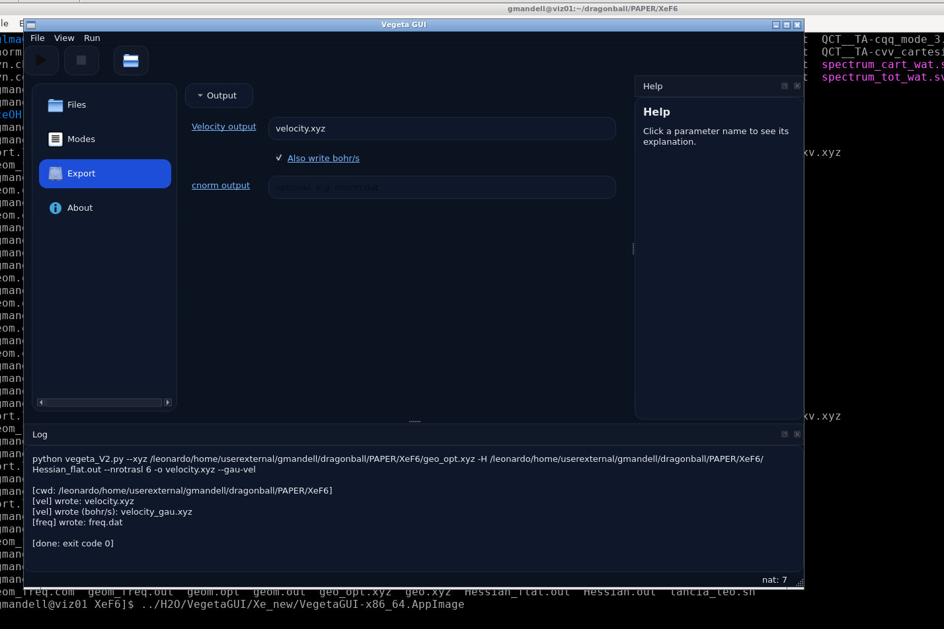Click sidebar scrollbar left arrow

point(41,402)
